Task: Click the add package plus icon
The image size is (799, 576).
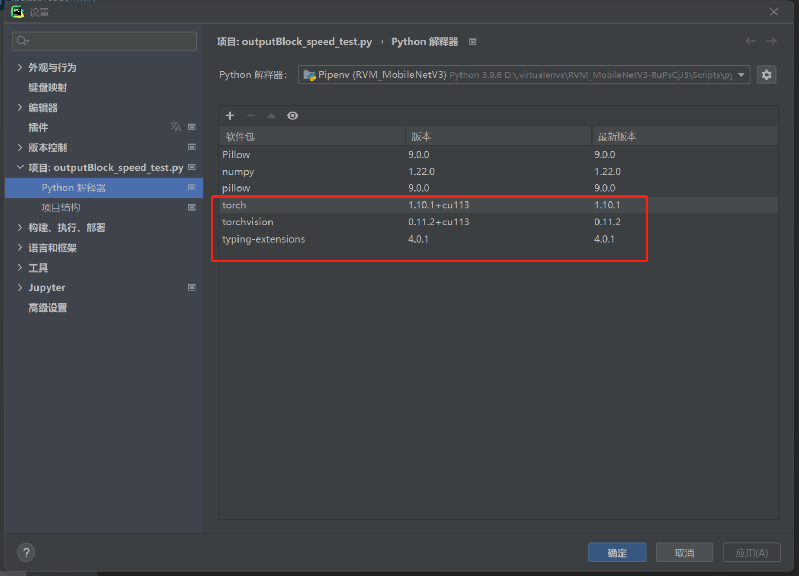Action: tap(230, 115)
